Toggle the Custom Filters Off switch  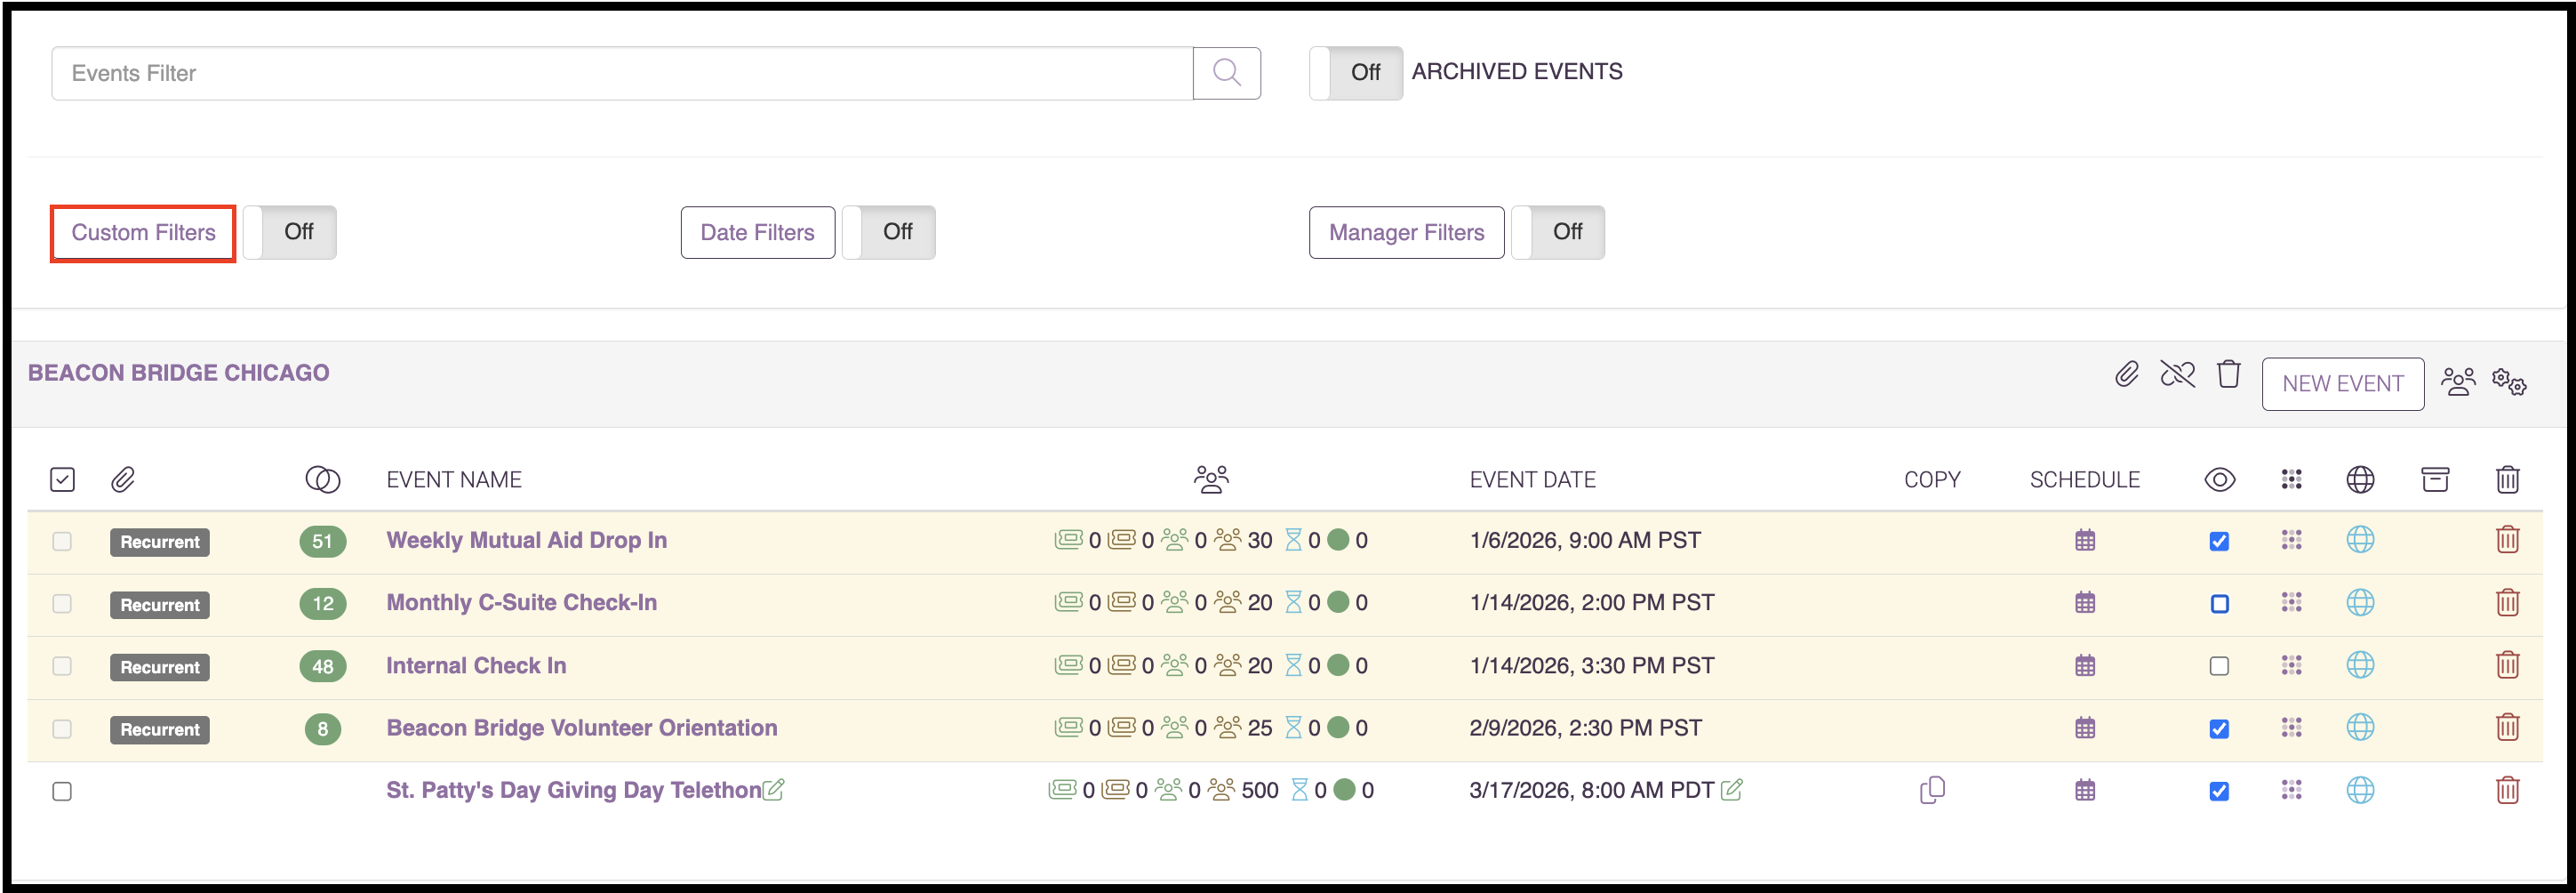click(289, 232)
